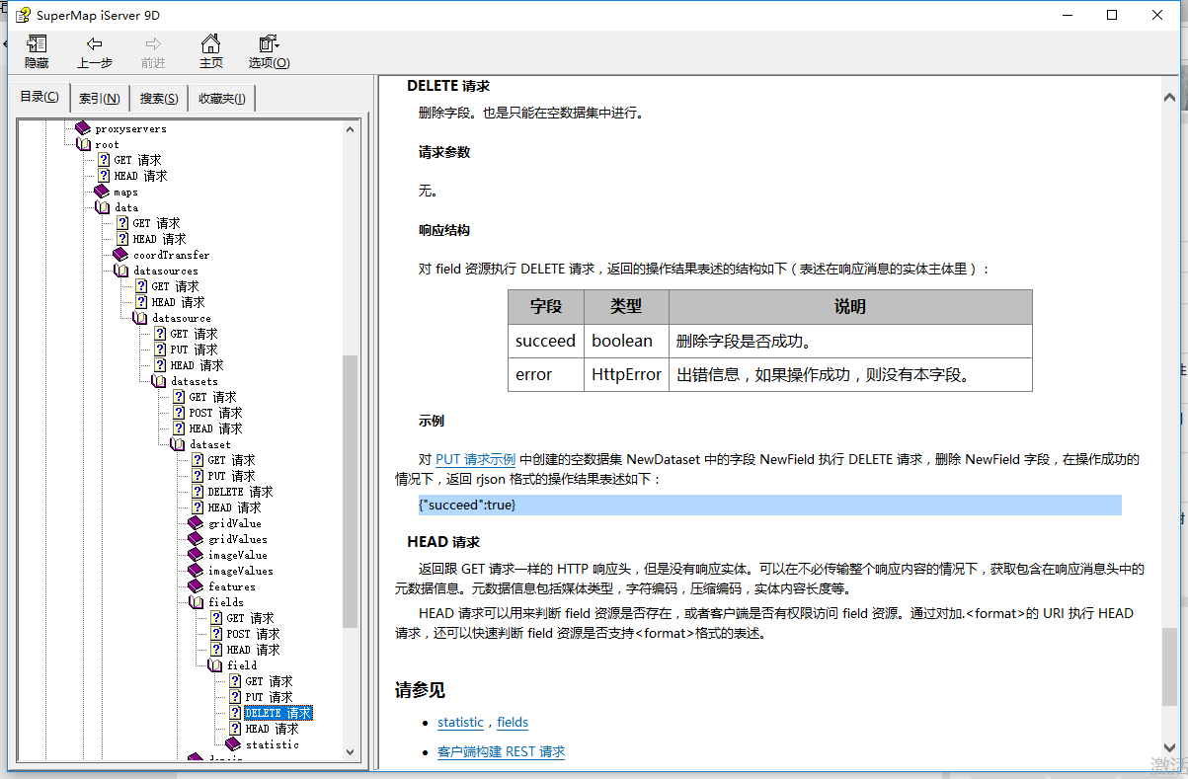
Task: Click the book icon beside gridValues
Action: tap(196, 539)
